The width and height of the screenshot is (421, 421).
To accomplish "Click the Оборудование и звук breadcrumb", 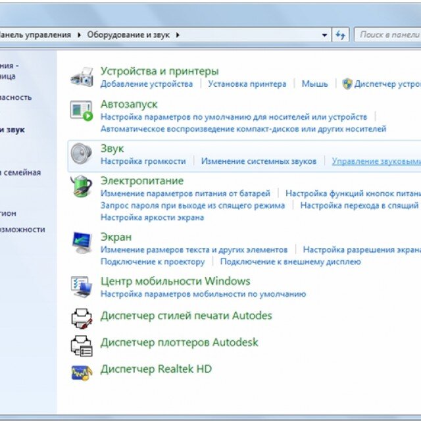I will (x=128, y=35).
